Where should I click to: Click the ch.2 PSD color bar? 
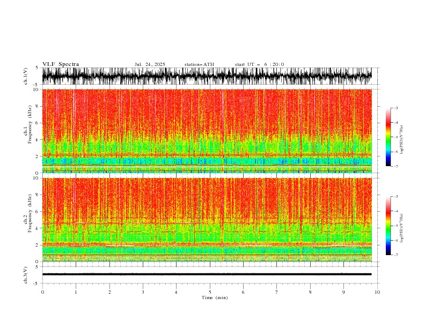click(x=388, y=226)
